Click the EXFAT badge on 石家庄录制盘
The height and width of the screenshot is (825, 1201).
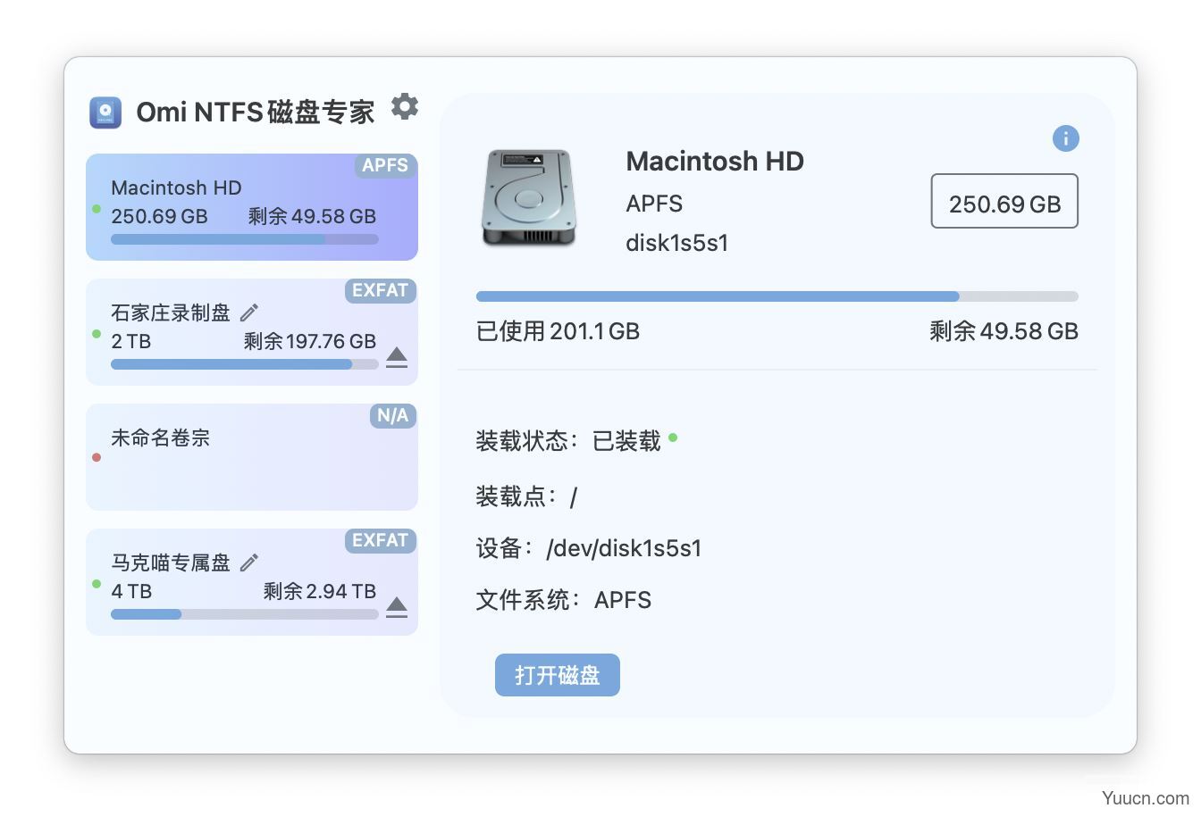coord(381,290)
